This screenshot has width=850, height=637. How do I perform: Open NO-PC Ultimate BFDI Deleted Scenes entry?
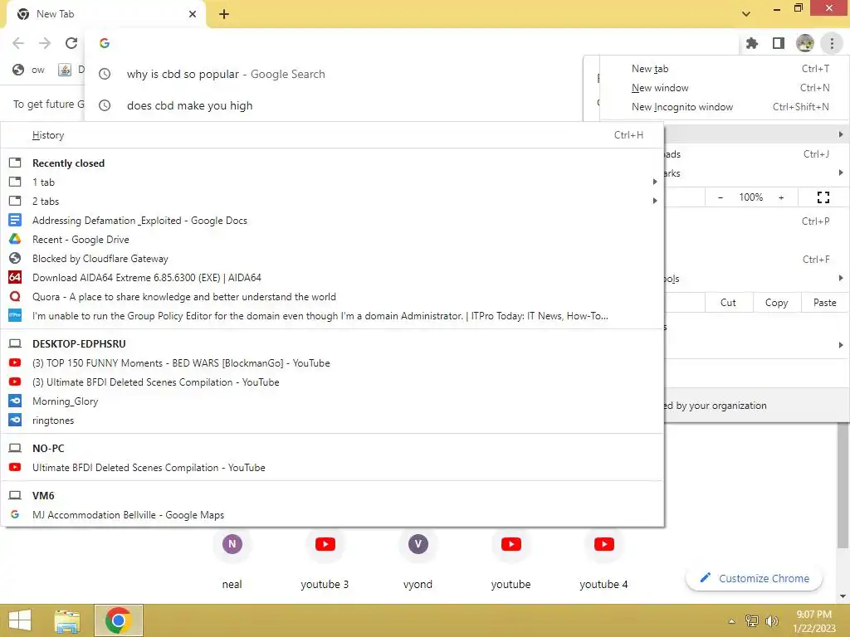[x=332, y=468]
